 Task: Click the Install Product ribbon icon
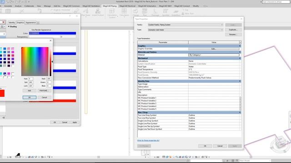98,13
